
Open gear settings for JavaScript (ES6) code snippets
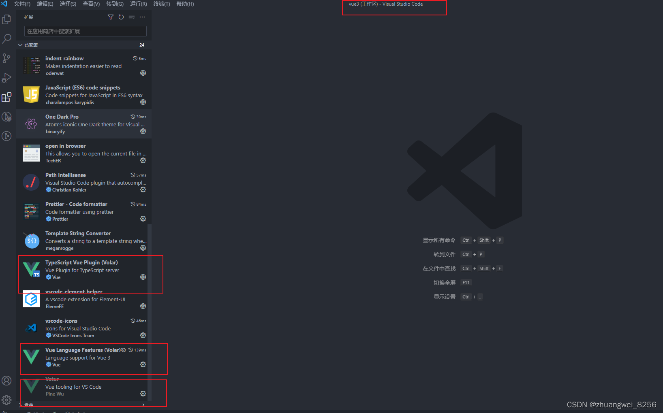pos(143,102)
